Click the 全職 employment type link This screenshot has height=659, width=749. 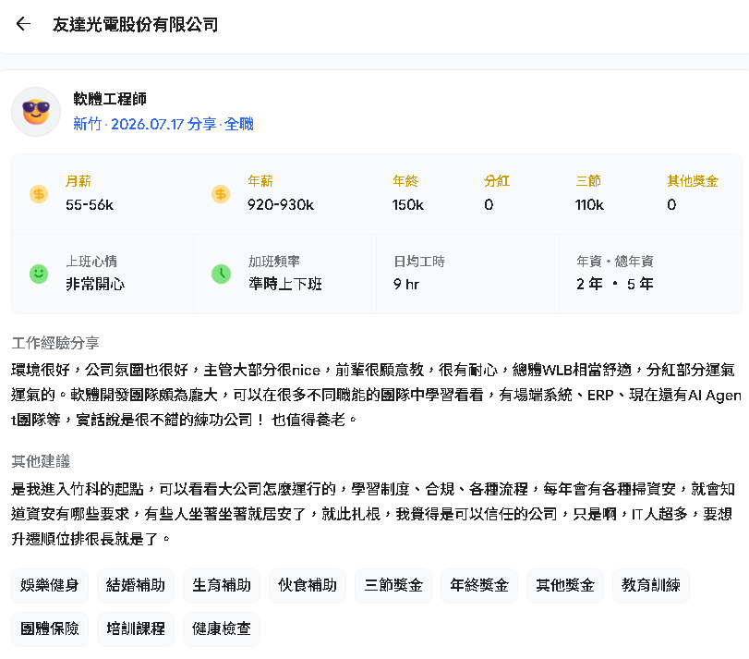(x=239, y=124)
